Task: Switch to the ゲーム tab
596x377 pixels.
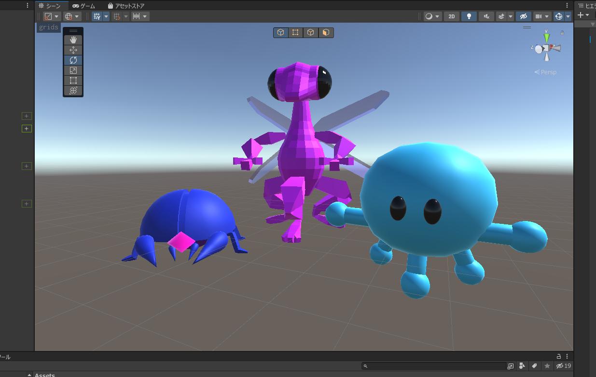Action: tap(83, 6)
